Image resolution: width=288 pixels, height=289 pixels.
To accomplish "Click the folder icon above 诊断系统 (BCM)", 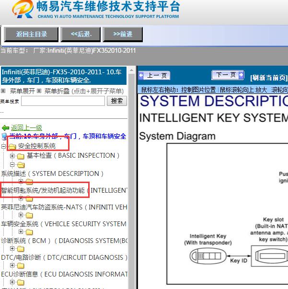I will pyautogui.click(x=29, y=232).
